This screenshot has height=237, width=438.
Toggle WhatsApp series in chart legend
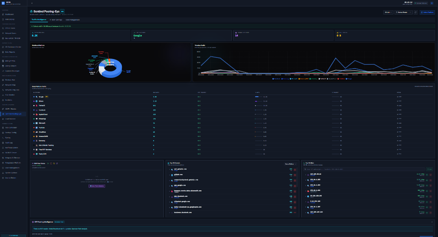pos(314,79)
